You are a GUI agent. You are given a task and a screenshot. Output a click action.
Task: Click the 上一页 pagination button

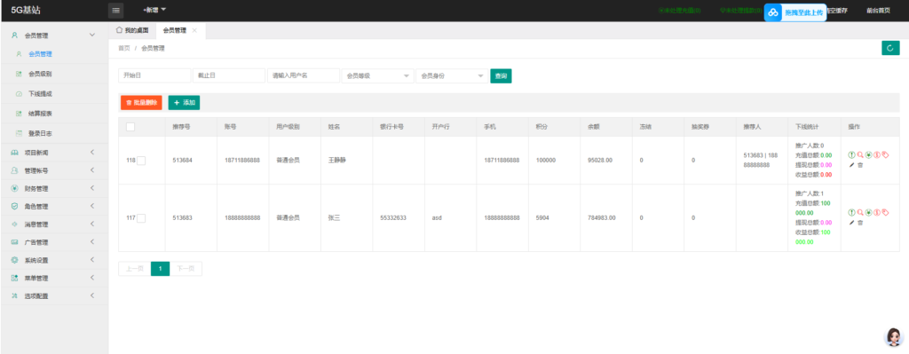135,268
